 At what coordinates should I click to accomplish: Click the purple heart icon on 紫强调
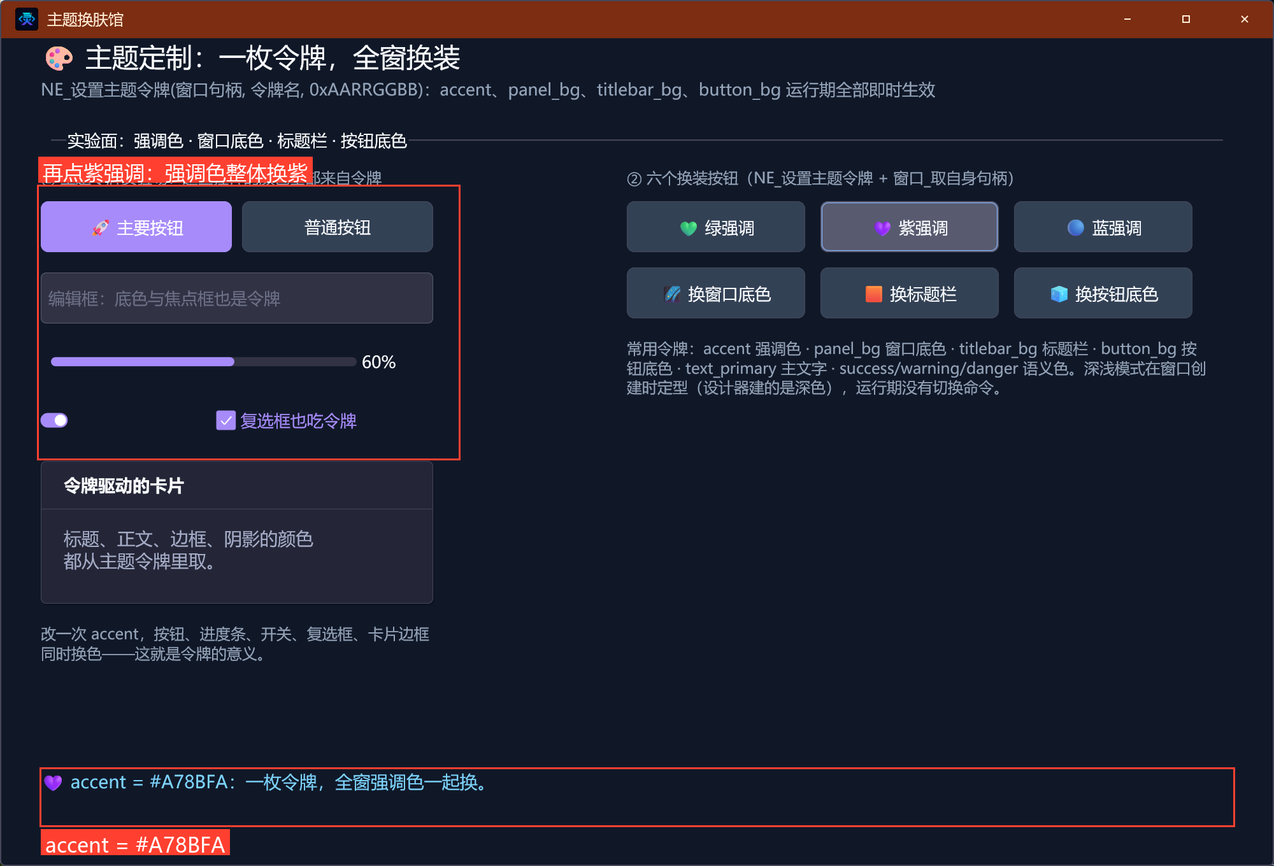click(x=882, y=228)
